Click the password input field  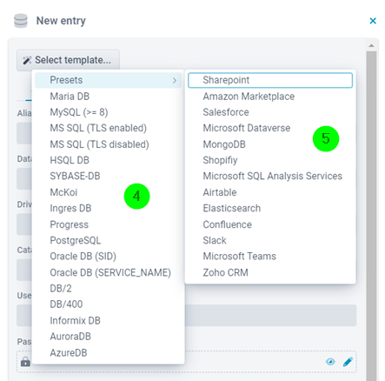click(186, 362)
